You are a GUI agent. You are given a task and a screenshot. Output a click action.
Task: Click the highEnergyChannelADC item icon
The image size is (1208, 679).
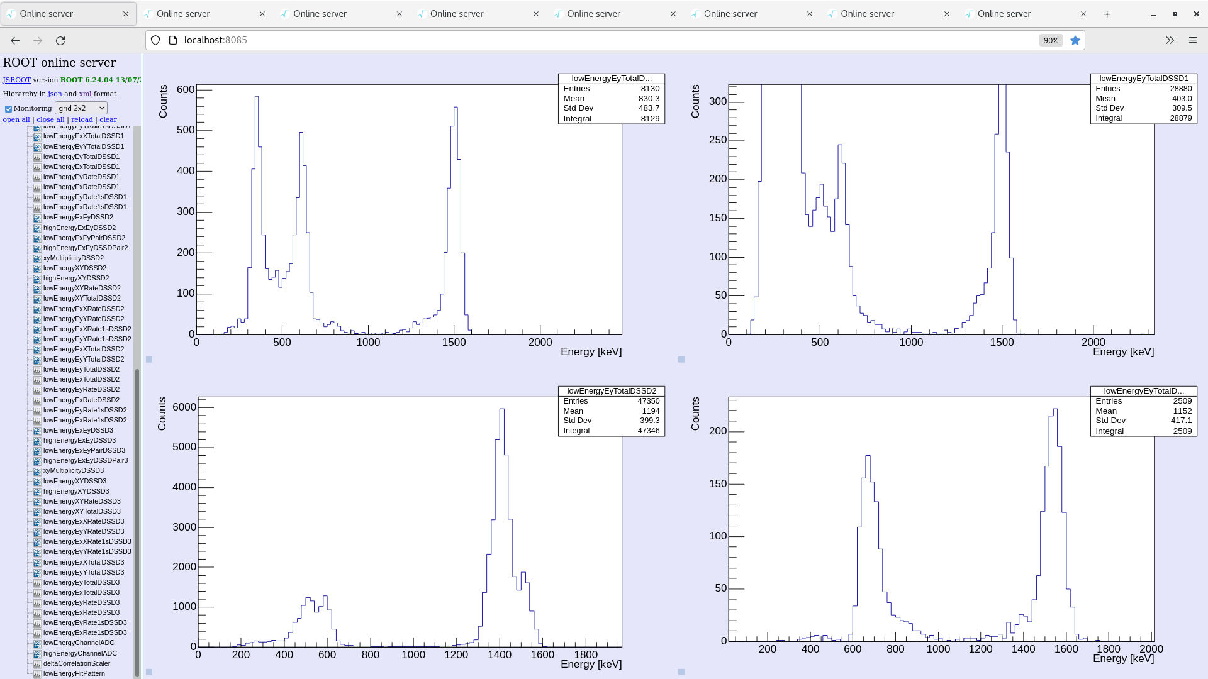tap(37, 653)
